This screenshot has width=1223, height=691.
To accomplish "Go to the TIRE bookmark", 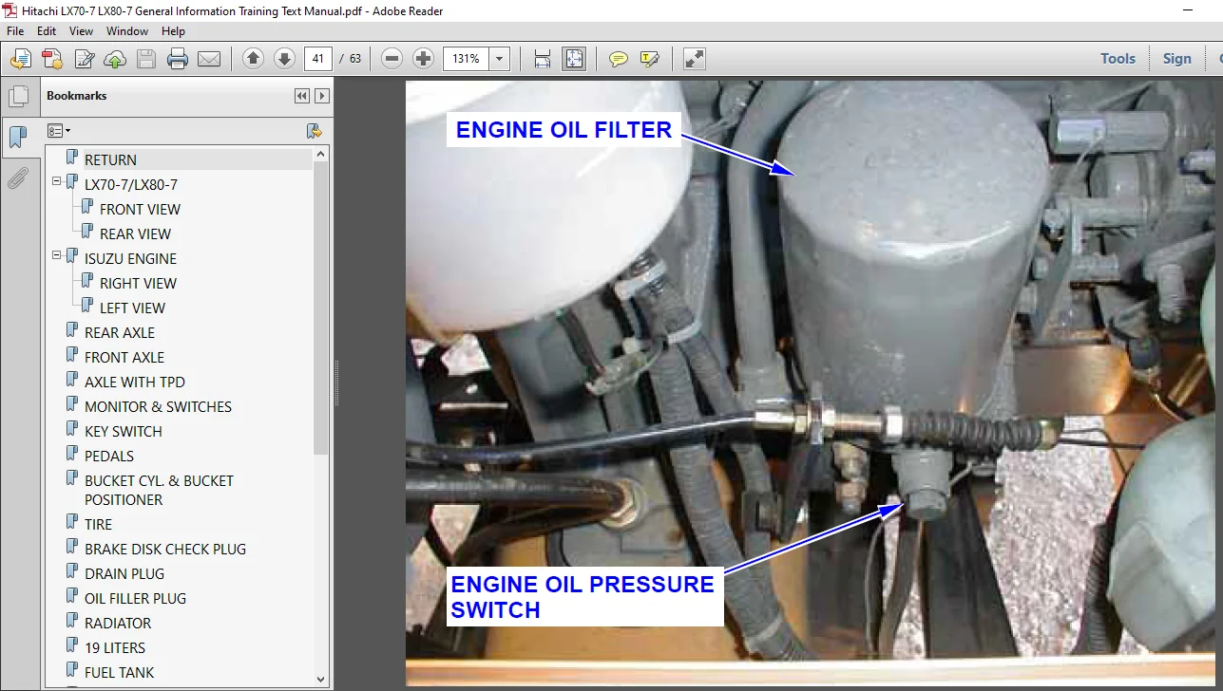I will (x=98, y=524).
